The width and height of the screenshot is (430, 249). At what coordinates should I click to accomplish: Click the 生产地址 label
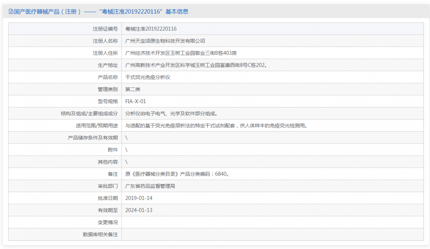coord(108,65)
